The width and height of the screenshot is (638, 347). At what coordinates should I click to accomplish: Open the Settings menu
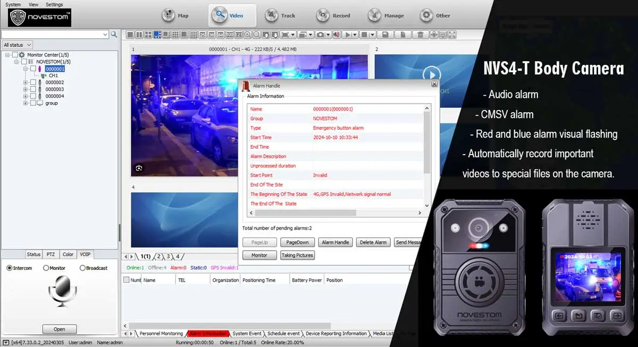click(x=54, y=4)
